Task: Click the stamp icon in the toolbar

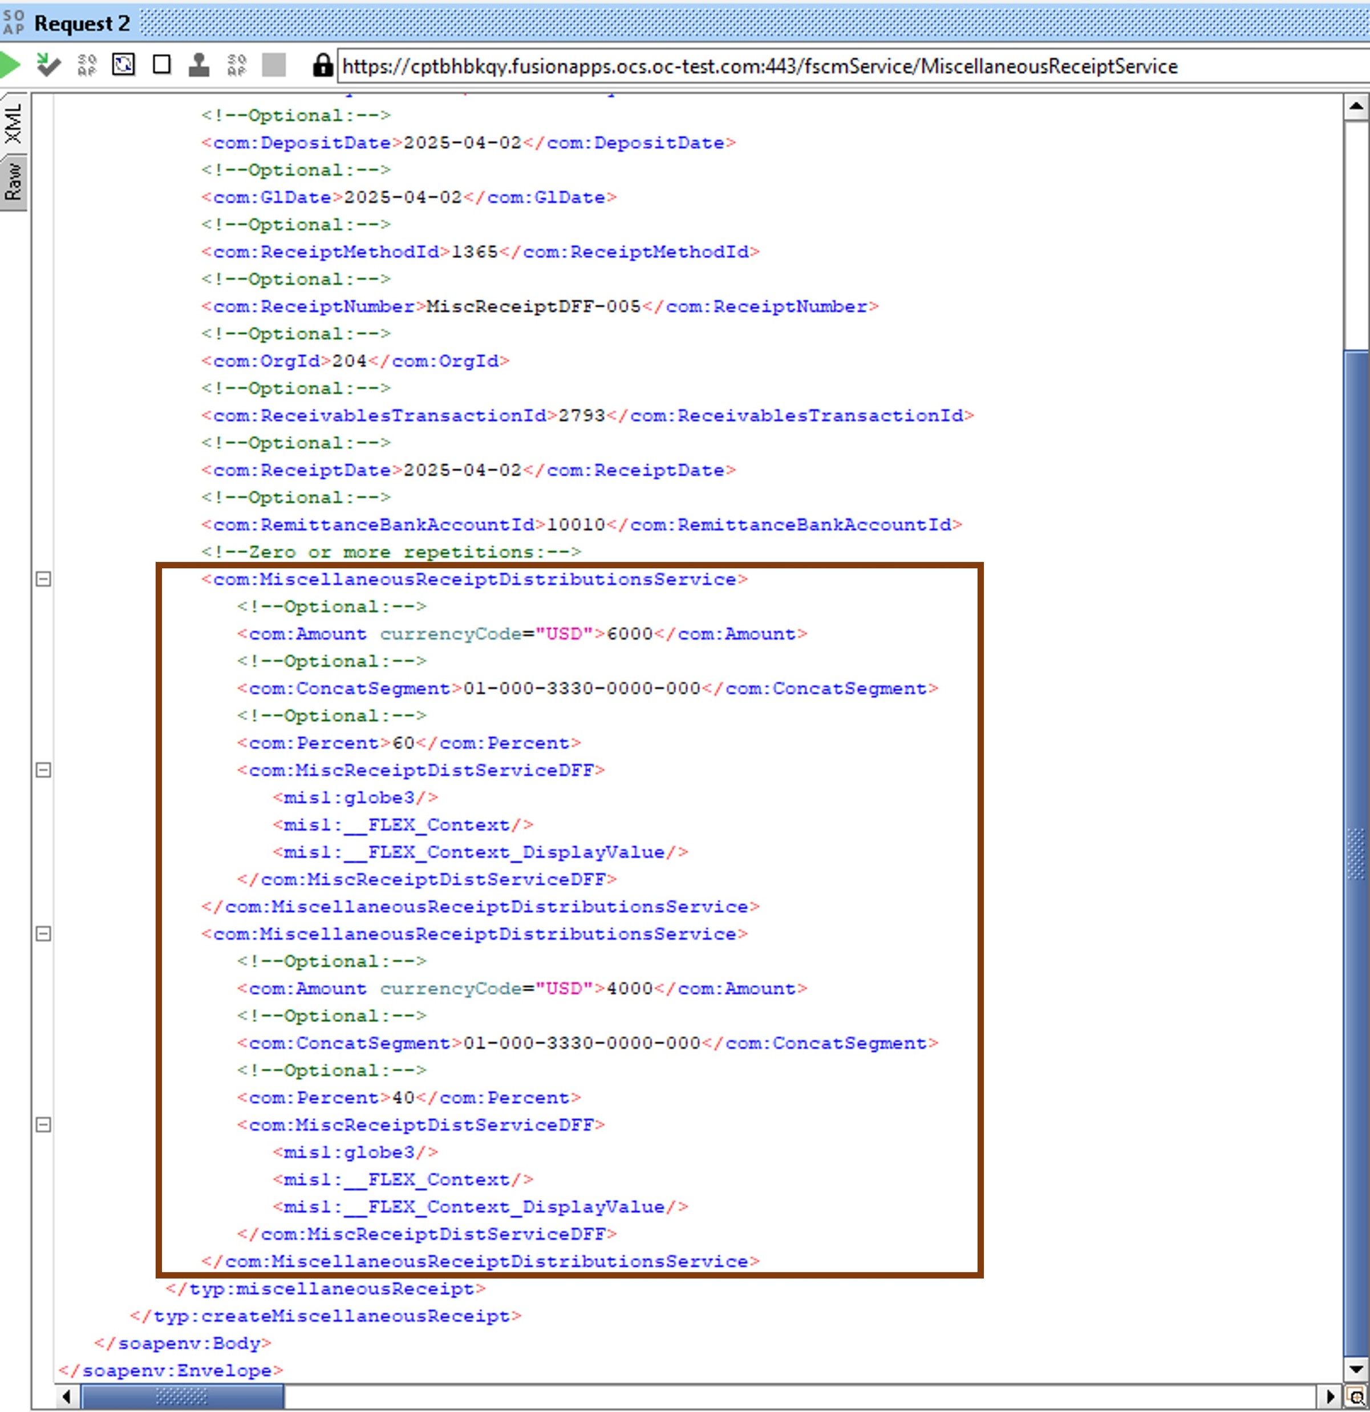Action: [199, 66]
